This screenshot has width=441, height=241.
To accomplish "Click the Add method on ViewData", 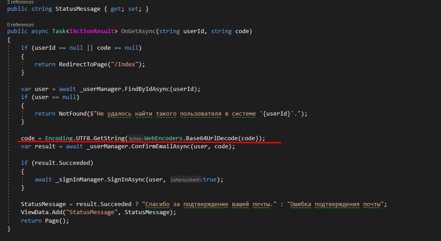I will pos(57,212).
